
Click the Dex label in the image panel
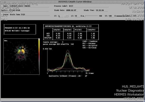(x=6, y=41)
